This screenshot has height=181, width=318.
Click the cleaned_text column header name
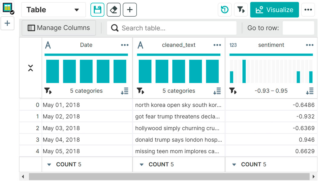coord(179,45)
